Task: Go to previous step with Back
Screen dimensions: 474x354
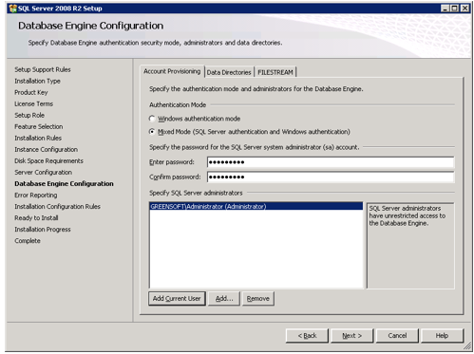Action: pyautogui.click(x=307, y=336)
